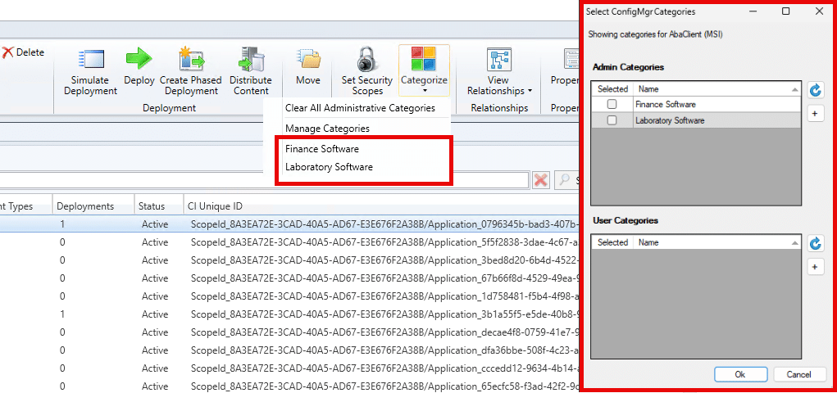
Task: Open Create Phased Deployment
Action: coord(190,60)
